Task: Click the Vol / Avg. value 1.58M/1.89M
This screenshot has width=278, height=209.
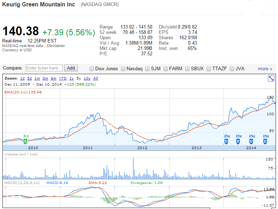Action: tap(139, 43)
